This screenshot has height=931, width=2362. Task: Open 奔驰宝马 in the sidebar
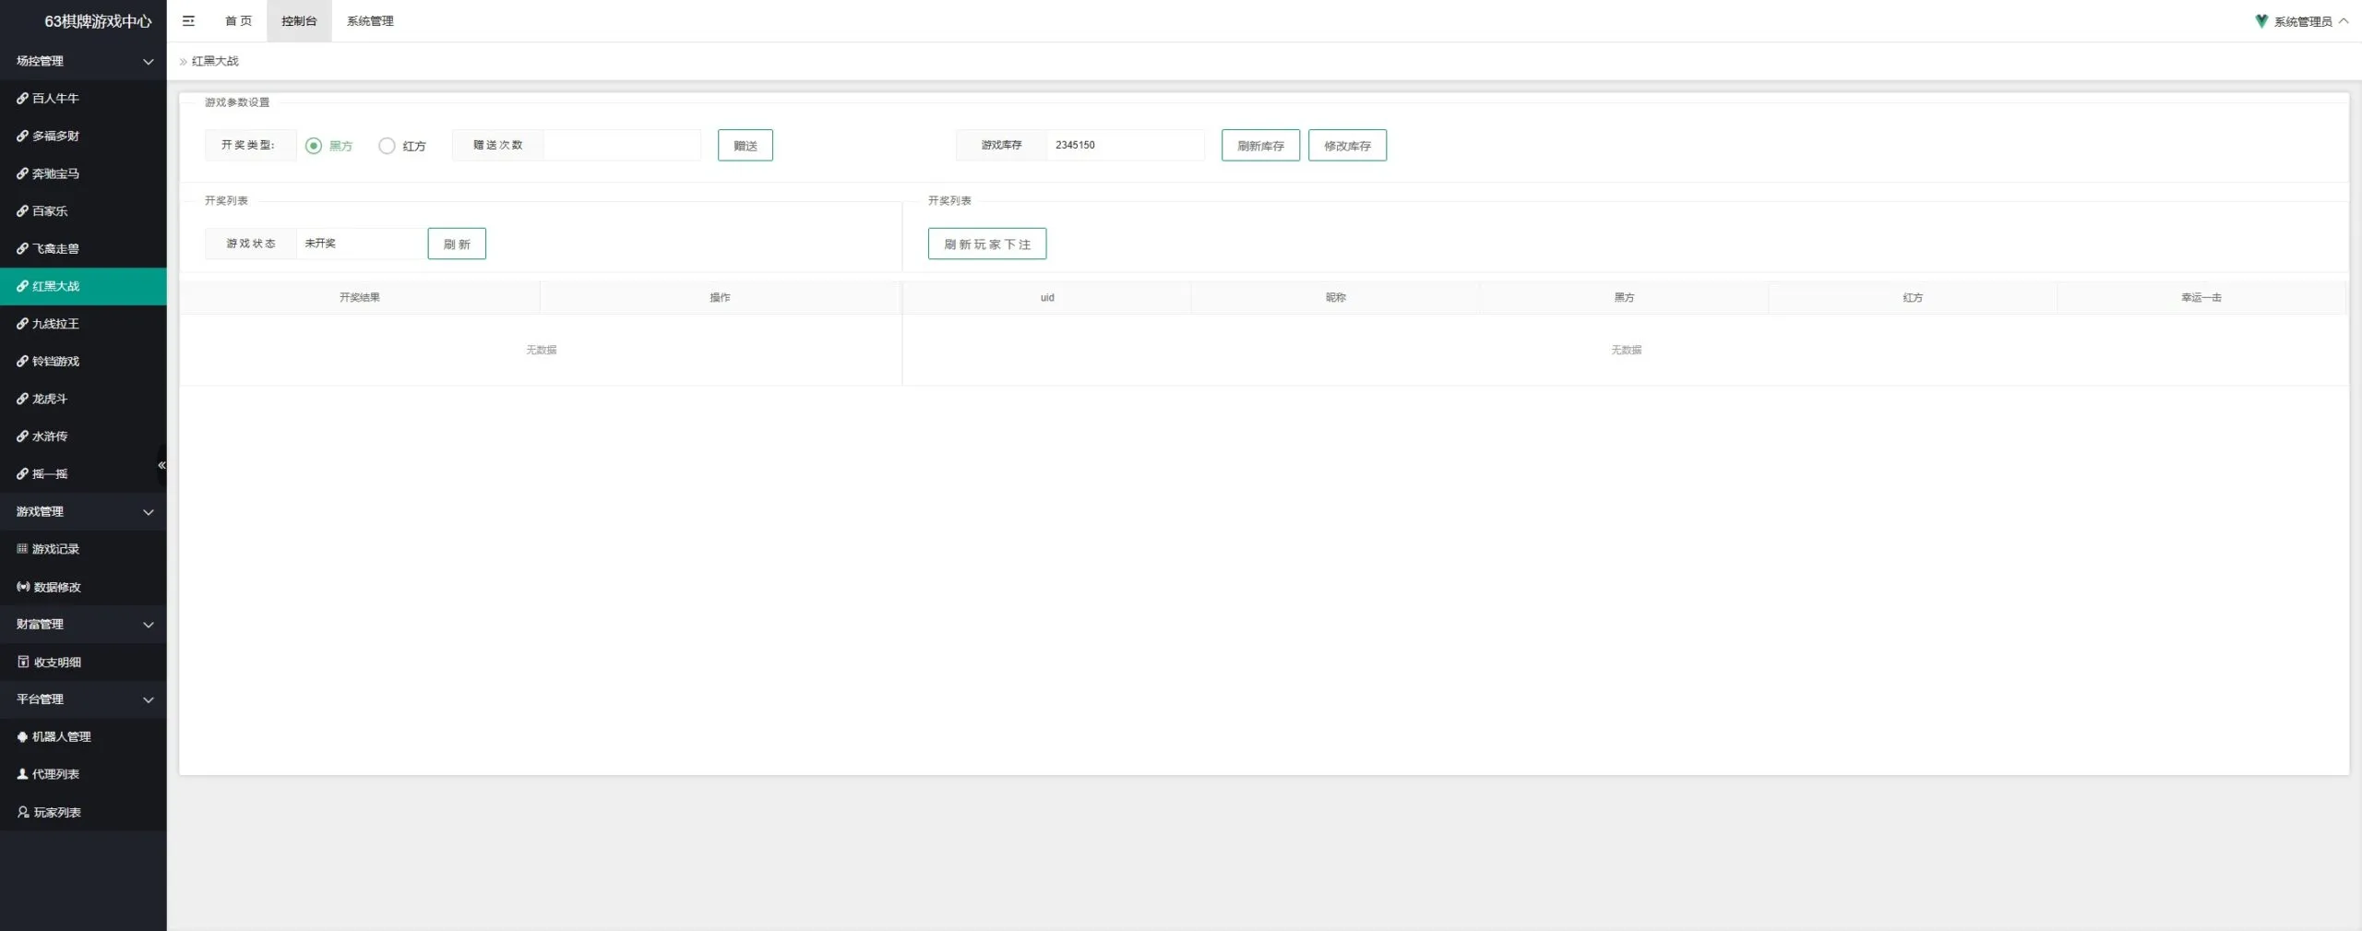point(83,173)
